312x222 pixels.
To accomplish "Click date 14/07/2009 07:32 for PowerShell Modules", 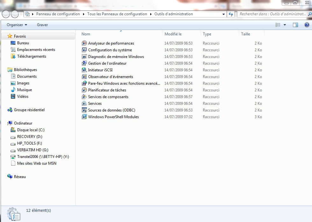I will pyautogui.click(x=178, y=117).
